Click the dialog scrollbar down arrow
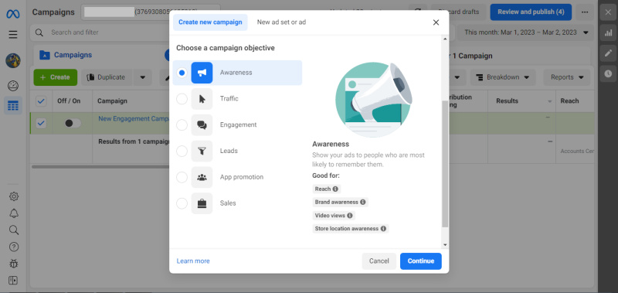 (x=445, y=245)
